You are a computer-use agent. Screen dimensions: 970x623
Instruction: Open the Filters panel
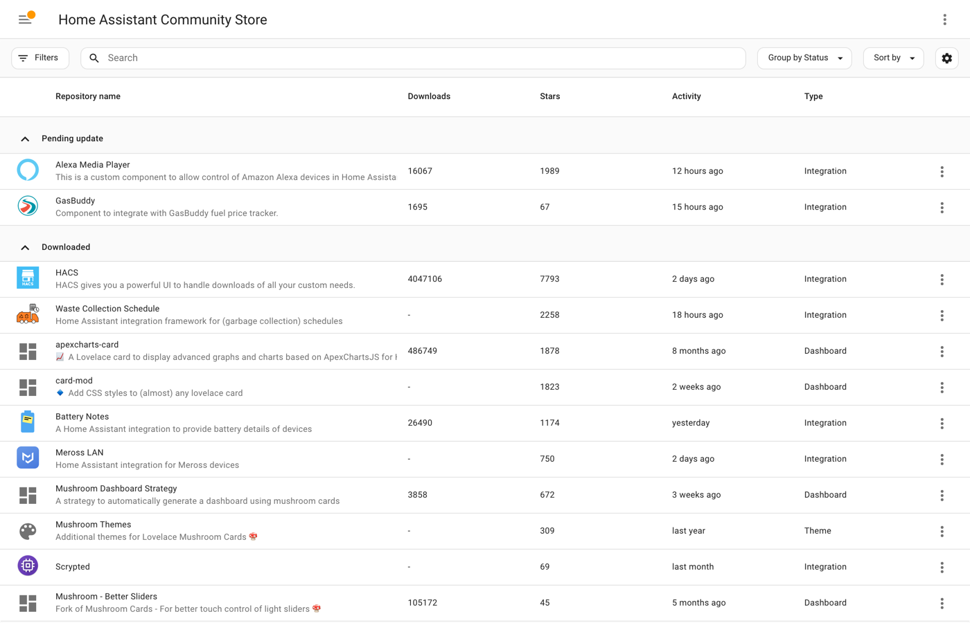[40, 58]
